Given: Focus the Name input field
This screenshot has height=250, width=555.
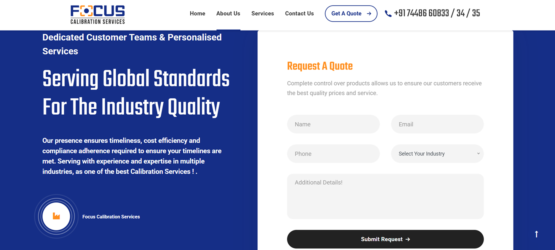Looking at the screenshot, I should [333, 124].
